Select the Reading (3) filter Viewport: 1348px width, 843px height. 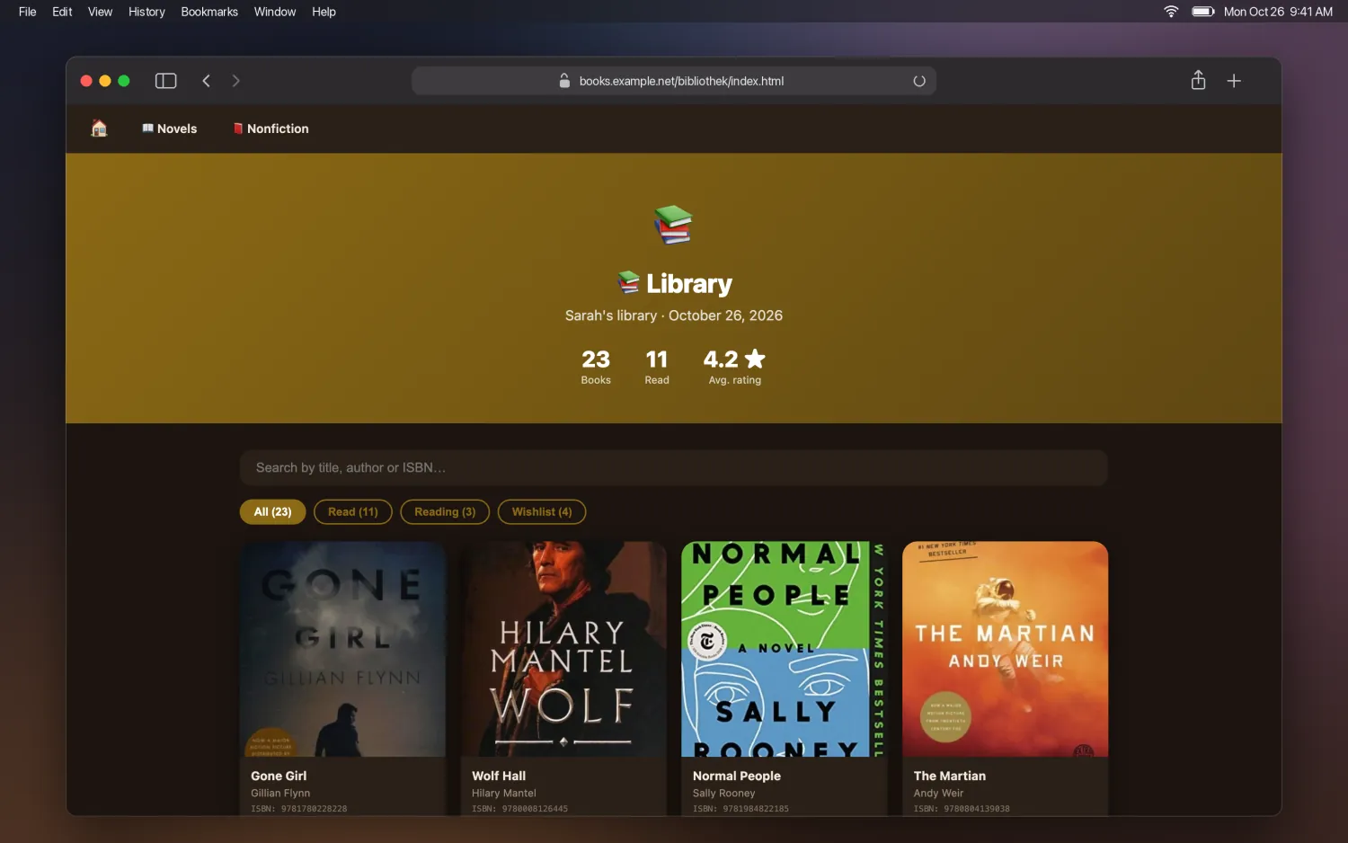(445, 511)
